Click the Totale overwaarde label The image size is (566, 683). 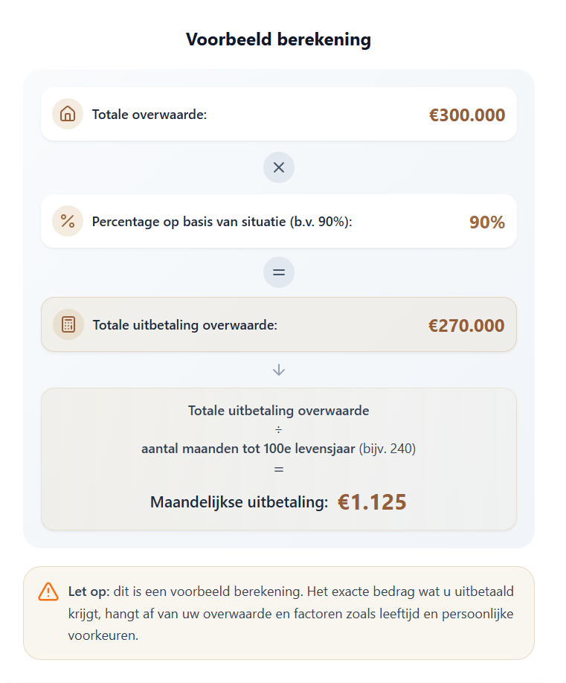point(149,115)
